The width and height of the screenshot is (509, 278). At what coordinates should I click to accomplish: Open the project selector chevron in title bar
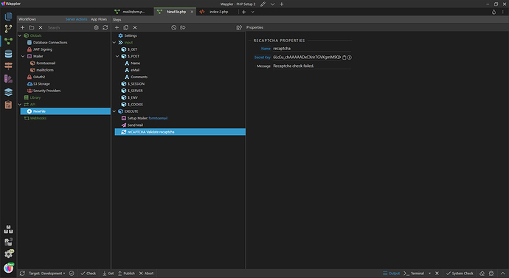[x=272, y=4]
